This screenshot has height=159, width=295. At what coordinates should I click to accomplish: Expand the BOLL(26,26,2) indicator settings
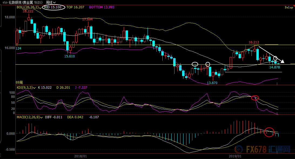(x=40, y=8)
